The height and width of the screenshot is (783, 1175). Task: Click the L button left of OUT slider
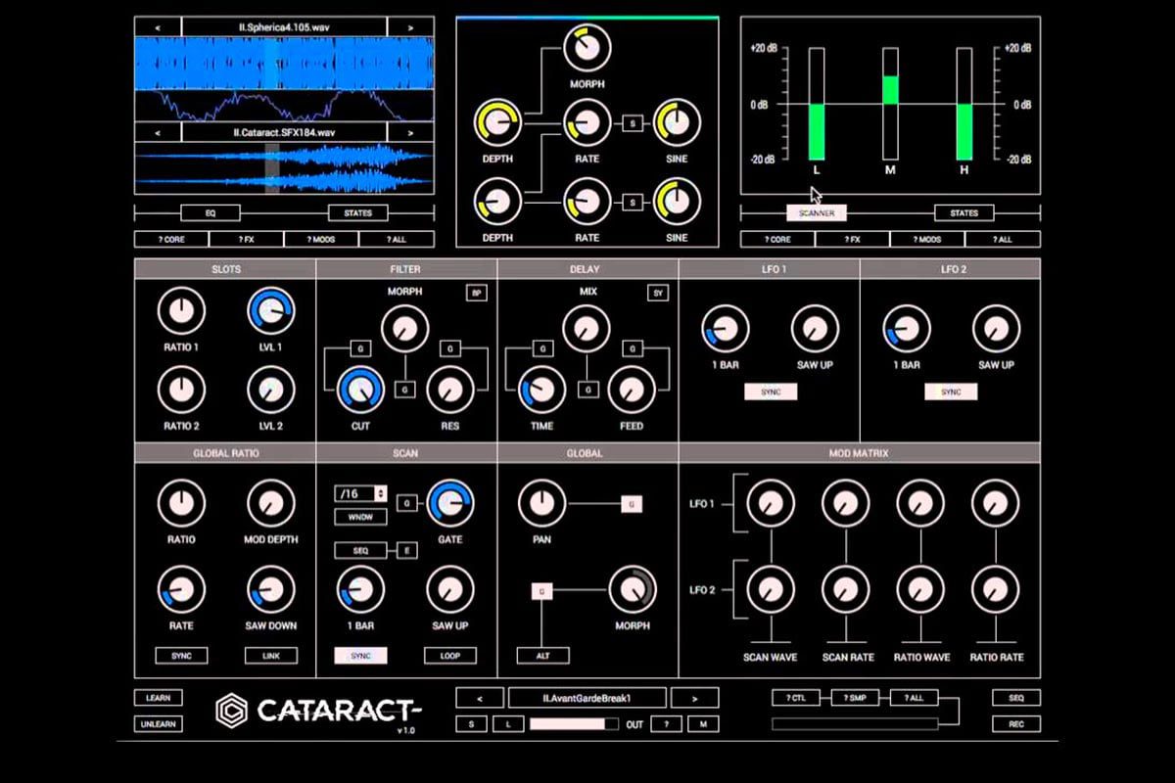click(508, 724)
